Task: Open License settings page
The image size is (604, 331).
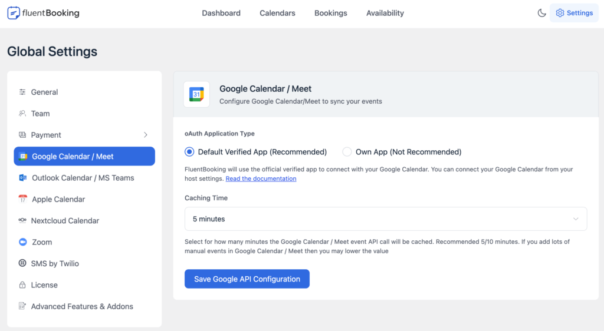Action: (84, 285)
